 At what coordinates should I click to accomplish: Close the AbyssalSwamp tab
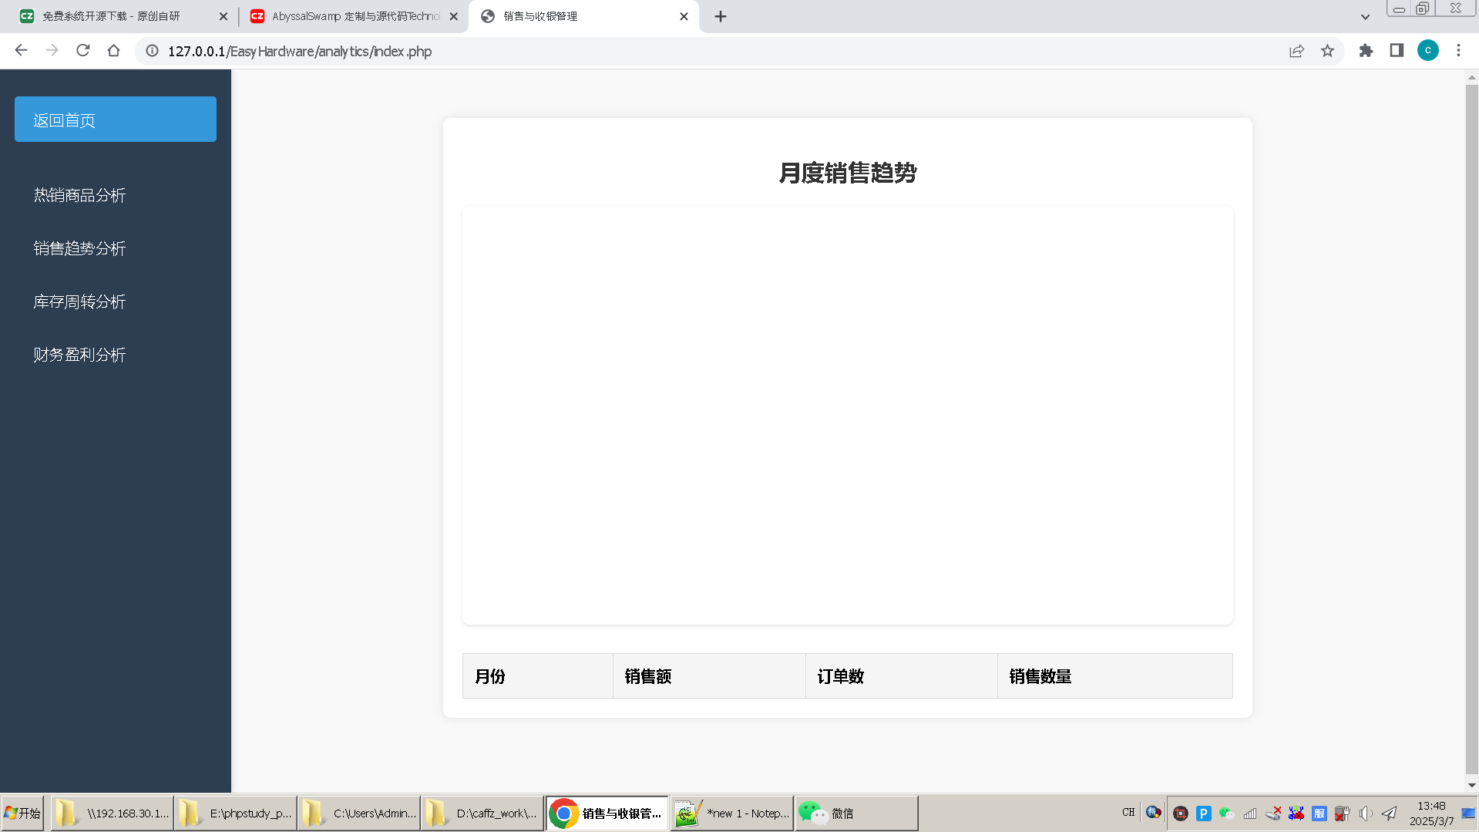(453, 16)
